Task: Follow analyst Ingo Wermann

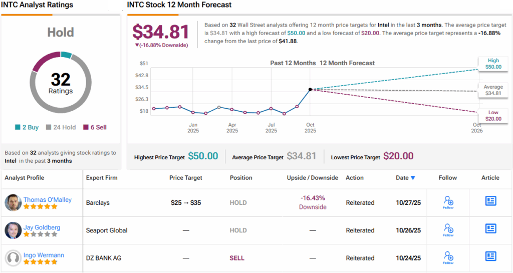Action: pos(448,257)
